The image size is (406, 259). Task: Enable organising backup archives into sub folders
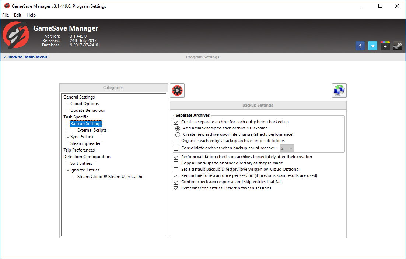[176, 141]
